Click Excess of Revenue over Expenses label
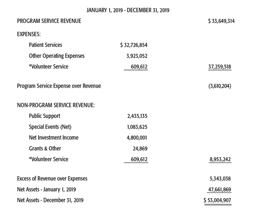Viewport: 261px width, 211px height. [52, 179]
